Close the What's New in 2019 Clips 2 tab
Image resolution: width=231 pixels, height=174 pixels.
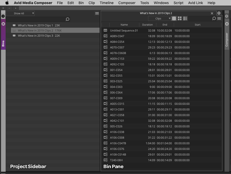coord(212,13)
